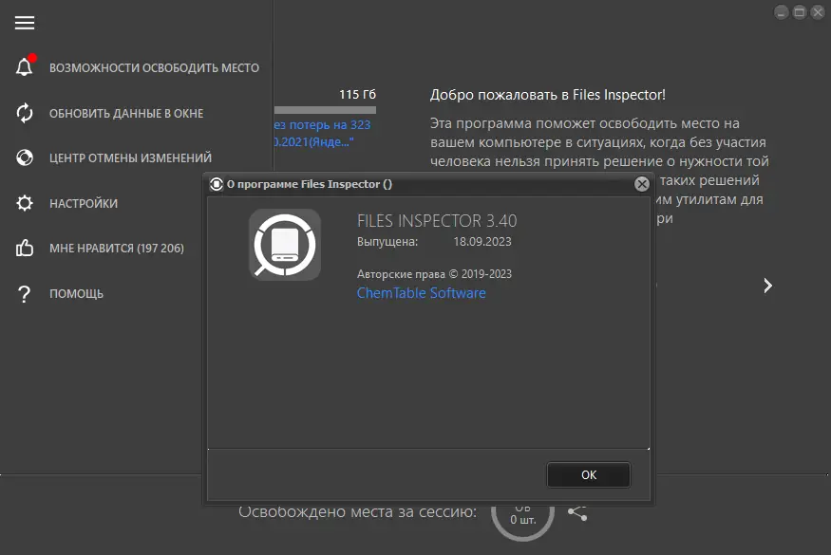The width and height of the screenshot is (831, 555).
Task: Click the bell notification icon
Action: tap(25, 66)
